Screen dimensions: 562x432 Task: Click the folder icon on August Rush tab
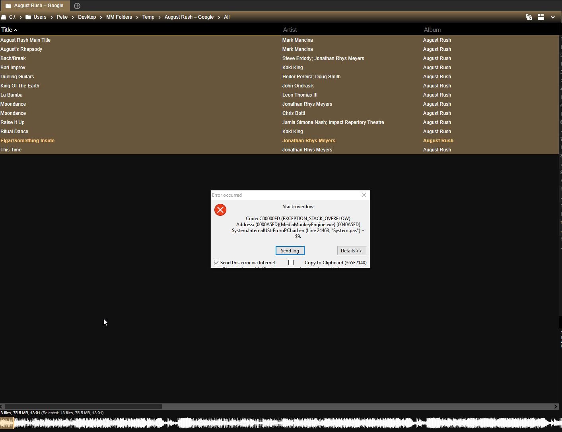8,6
